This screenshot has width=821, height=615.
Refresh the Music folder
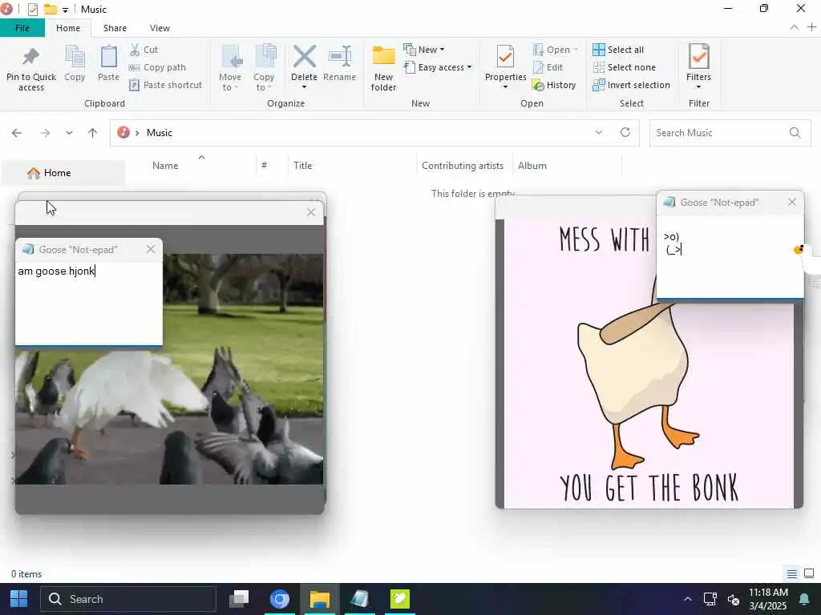(x=625, y=132)
